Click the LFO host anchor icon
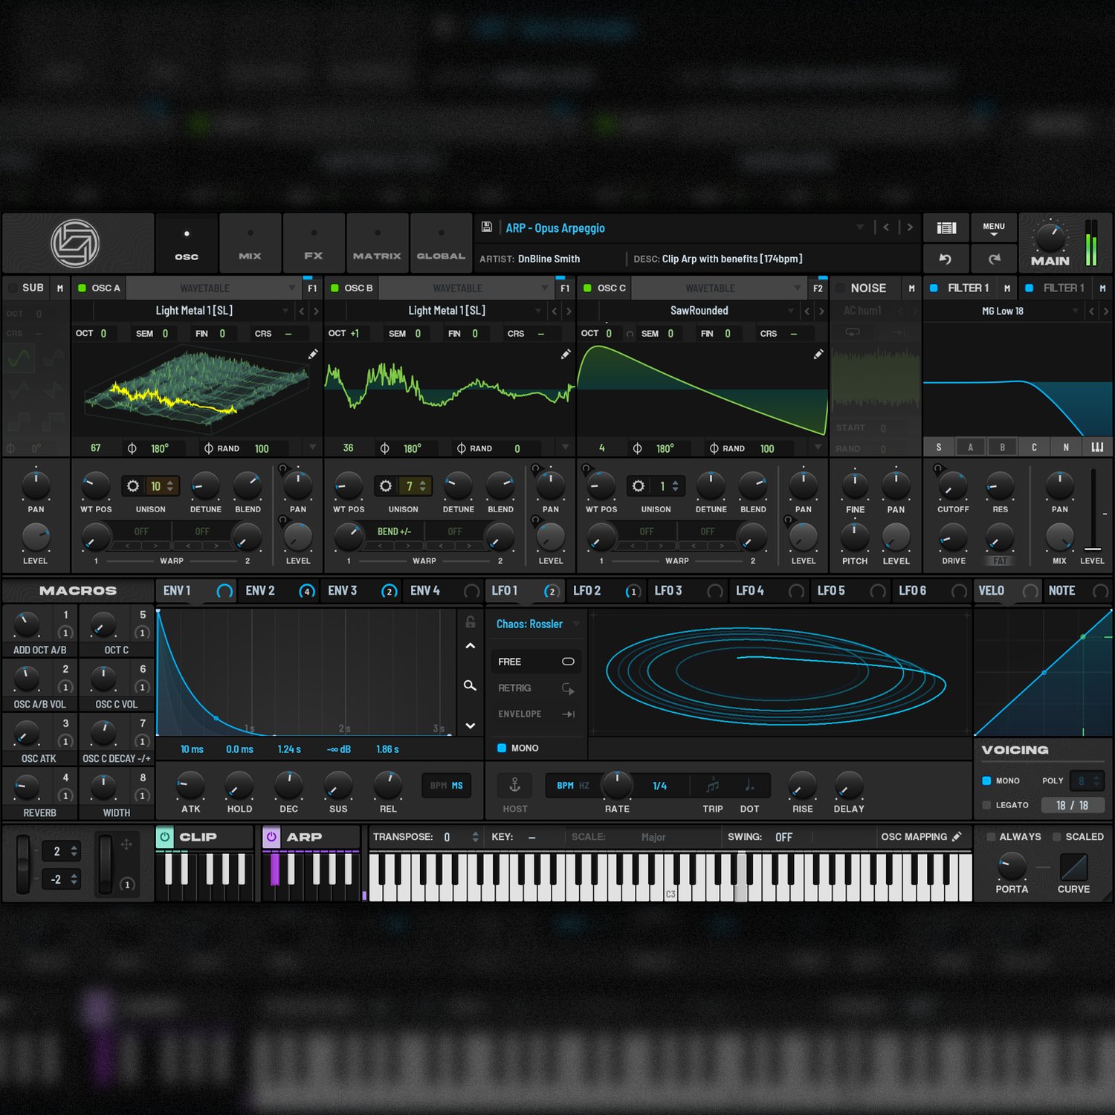1115x1115 pixels. (x=514, y=785)
